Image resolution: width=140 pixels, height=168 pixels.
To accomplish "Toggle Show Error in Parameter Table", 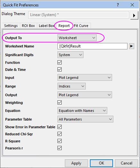I will click(x=59, y=127).
